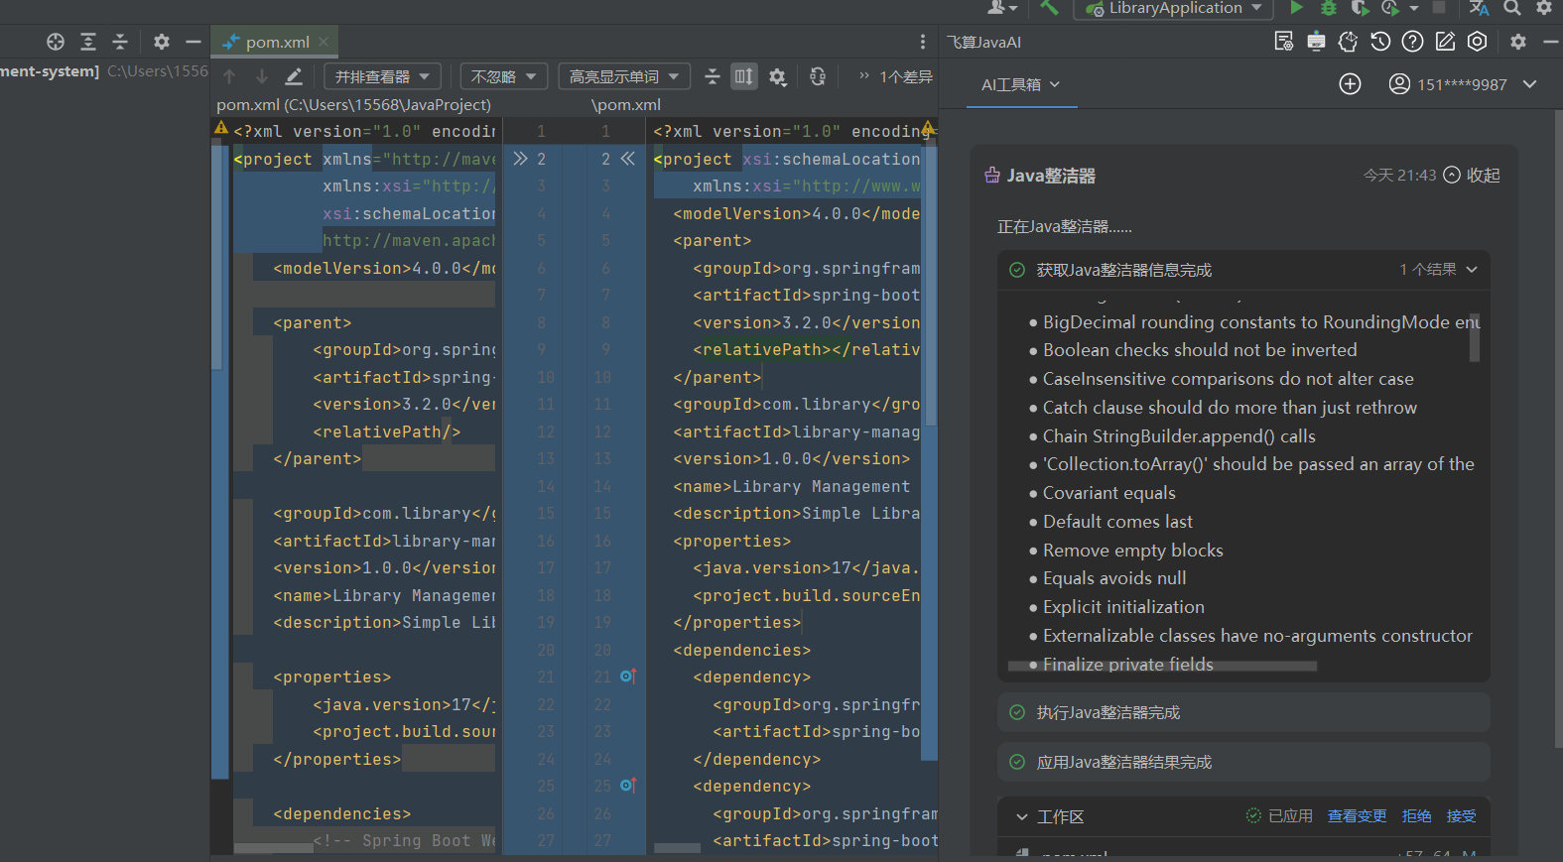Open JavaAI panel gear options
The height and width of the screenshot is (862, 1563).
pyautogui.click(x=1518, y=42)
